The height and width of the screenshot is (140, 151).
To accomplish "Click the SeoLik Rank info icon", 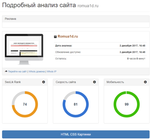I will (43, 82).
